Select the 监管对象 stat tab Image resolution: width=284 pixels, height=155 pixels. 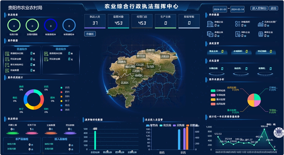(x=118, y=21)
